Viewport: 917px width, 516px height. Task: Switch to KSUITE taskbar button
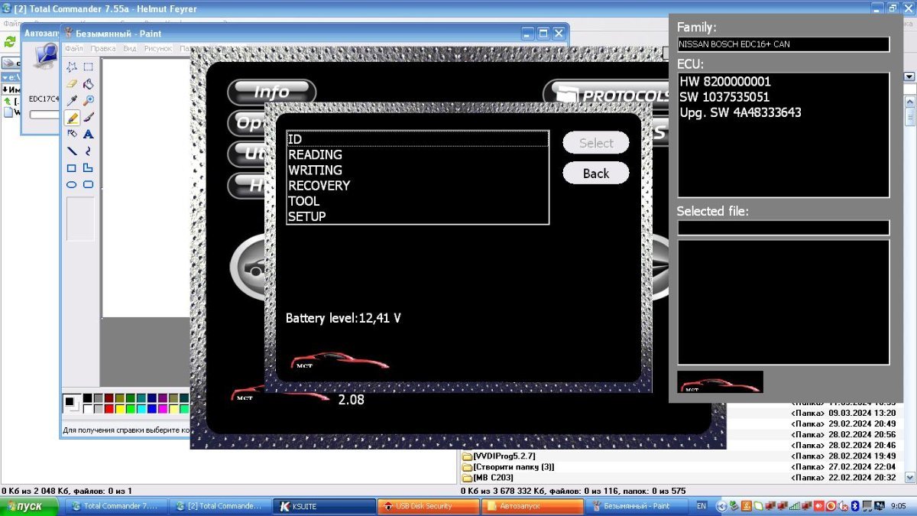tap(324, 506)
